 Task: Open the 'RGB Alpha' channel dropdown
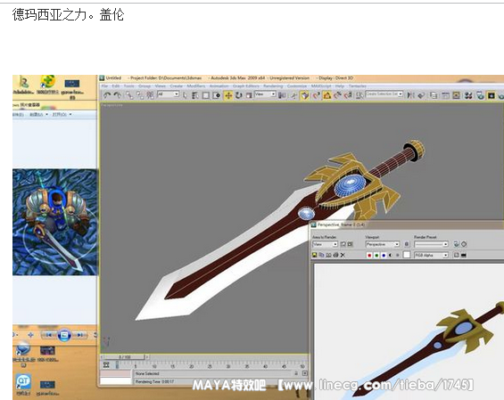431,255
